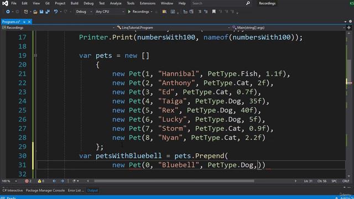Comment out the selected lines icon
The width and height of the screenshot is (354, 199).
200,12
